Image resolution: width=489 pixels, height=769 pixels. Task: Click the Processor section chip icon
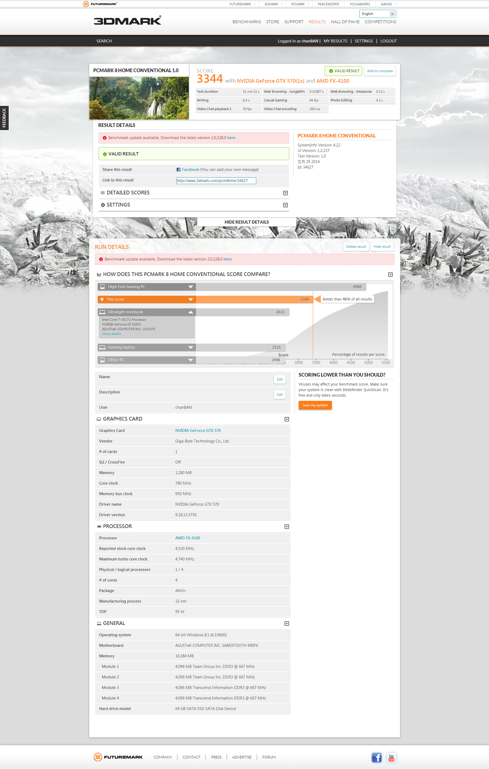tap(99, 526)
